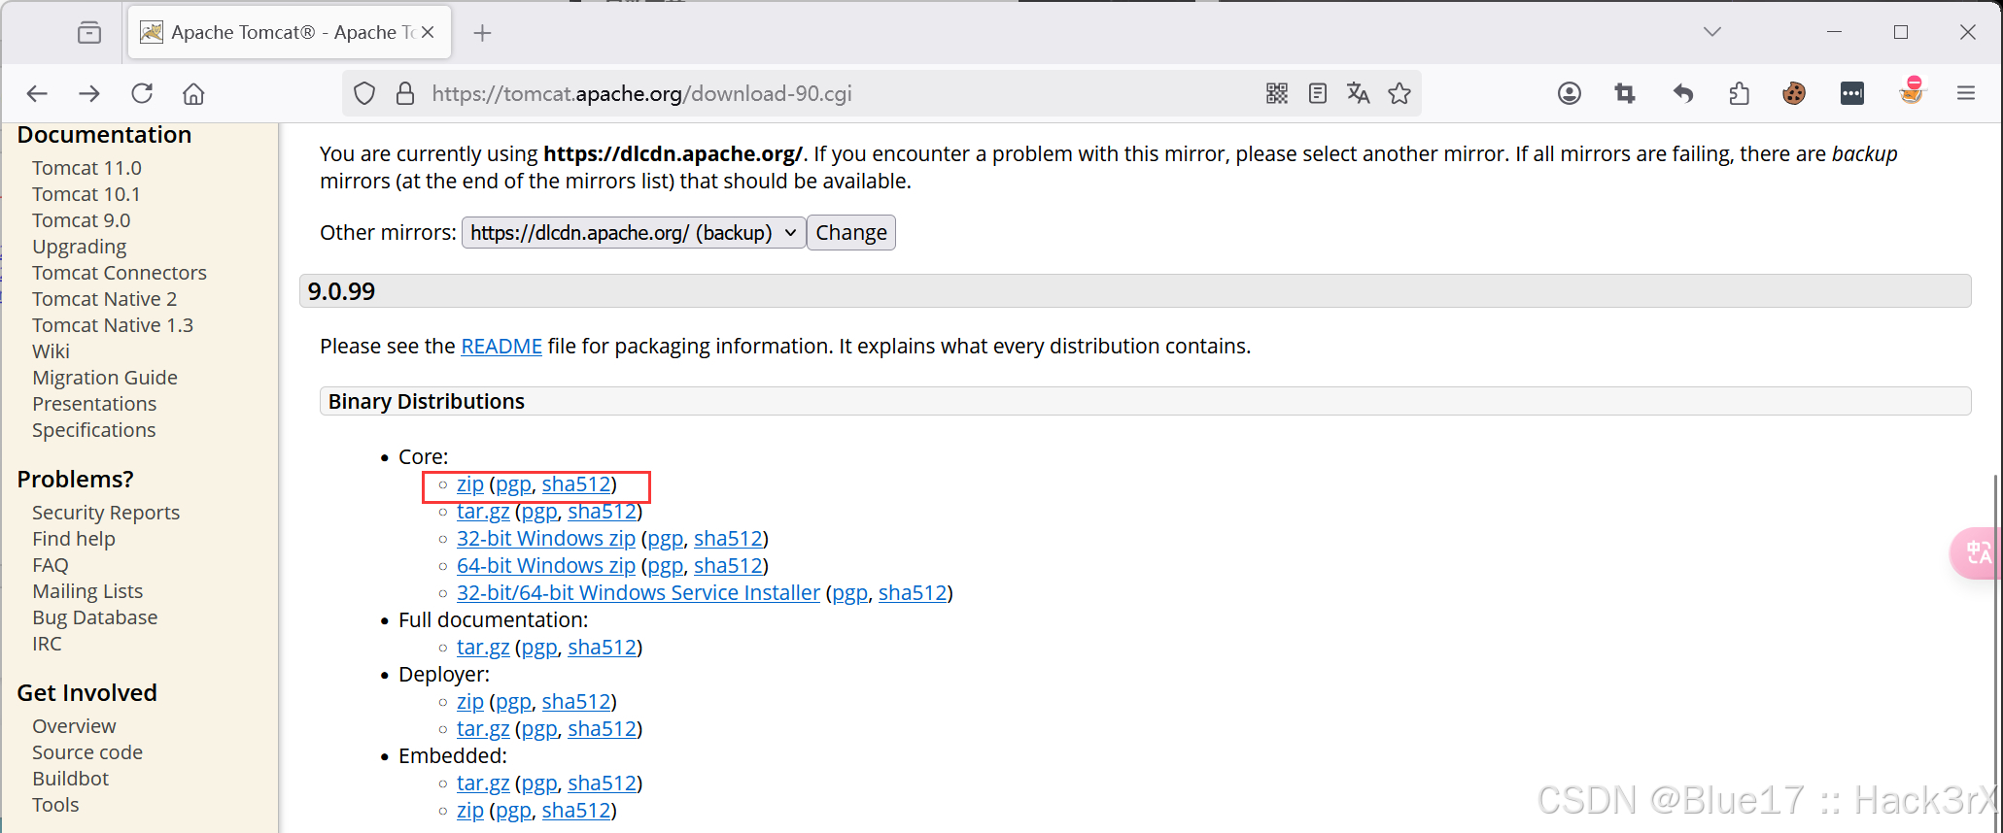
Task: Open Tomcat 10.1 documentation
Action: click(86, 194)
